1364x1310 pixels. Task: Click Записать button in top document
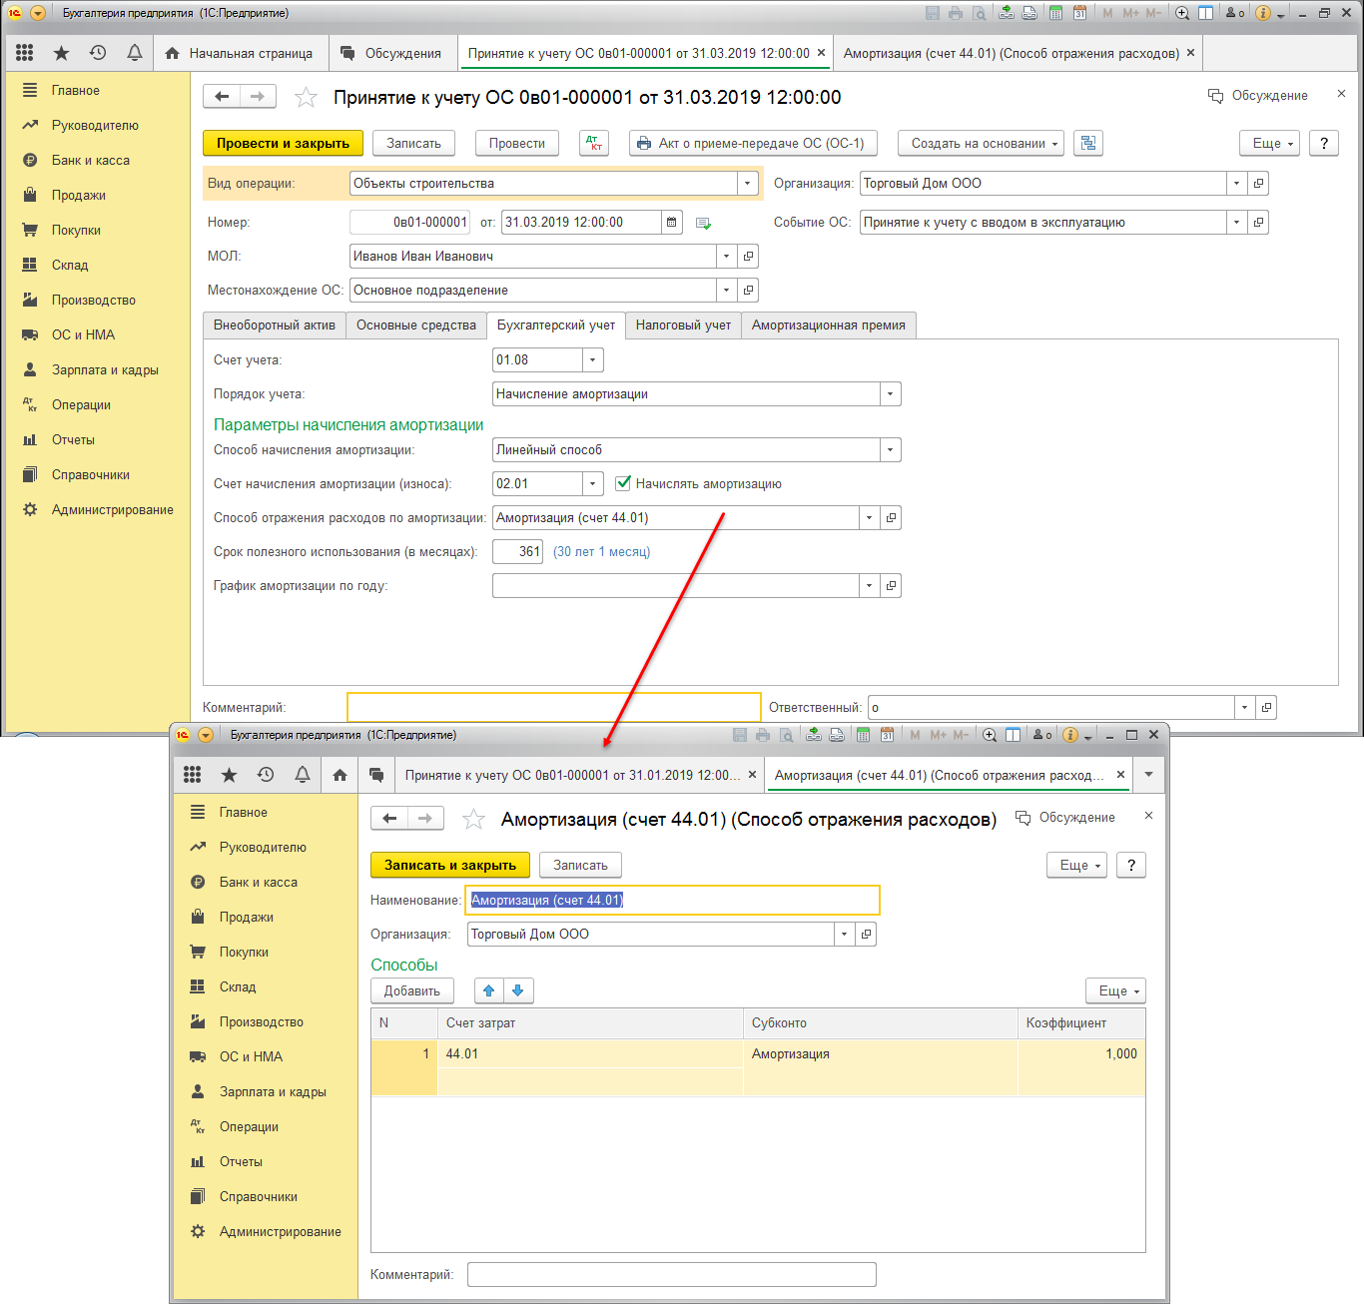pos(413,143)
